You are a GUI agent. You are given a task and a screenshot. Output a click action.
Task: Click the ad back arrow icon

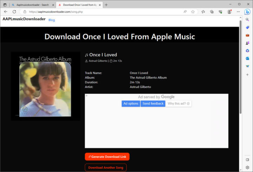[x=87, y=96]
